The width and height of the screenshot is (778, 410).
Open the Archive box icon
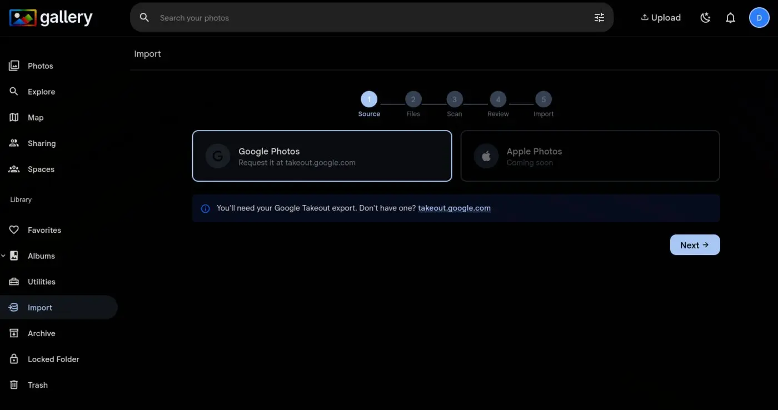coord(13,333)
